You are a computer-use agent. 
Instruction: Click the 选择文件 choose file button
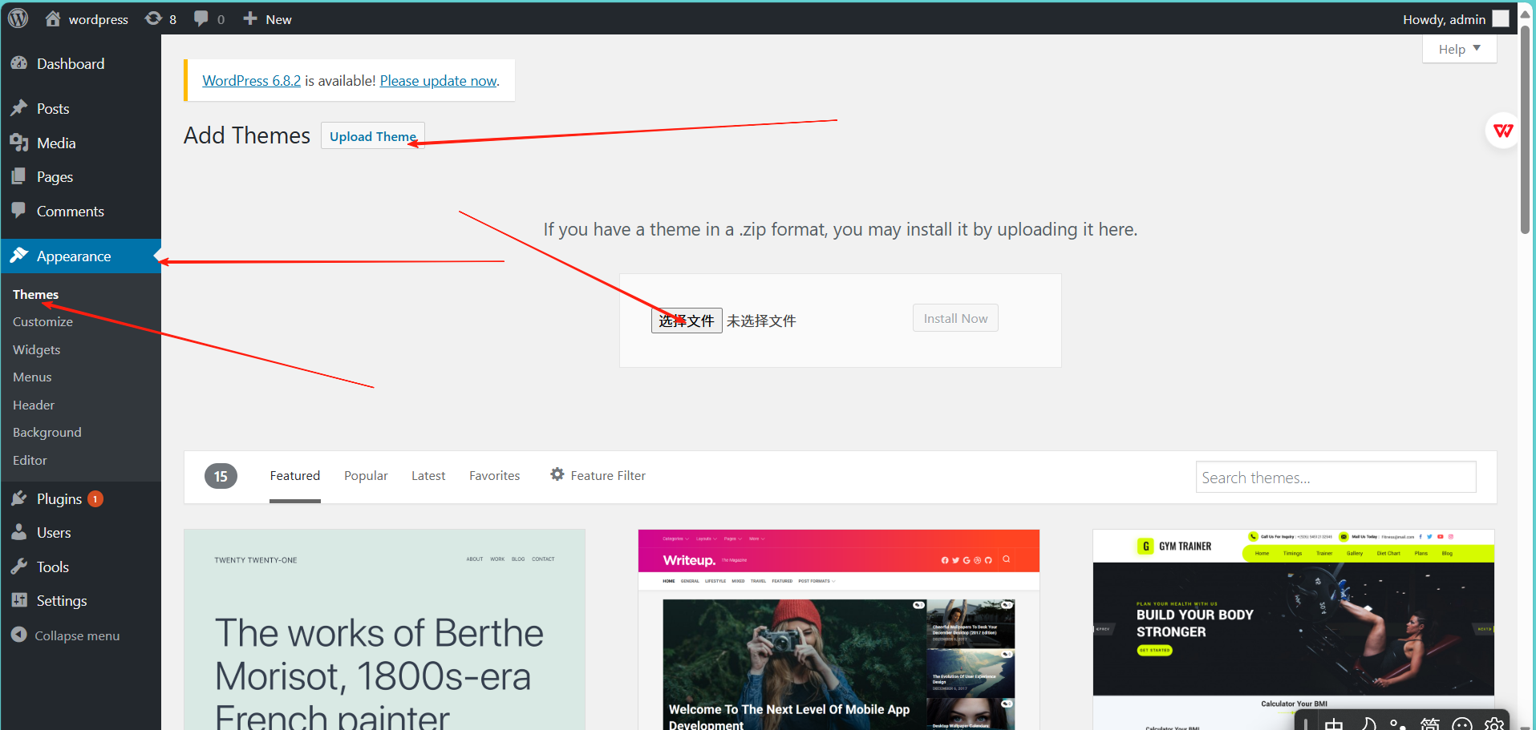click(x=687, y=321)
